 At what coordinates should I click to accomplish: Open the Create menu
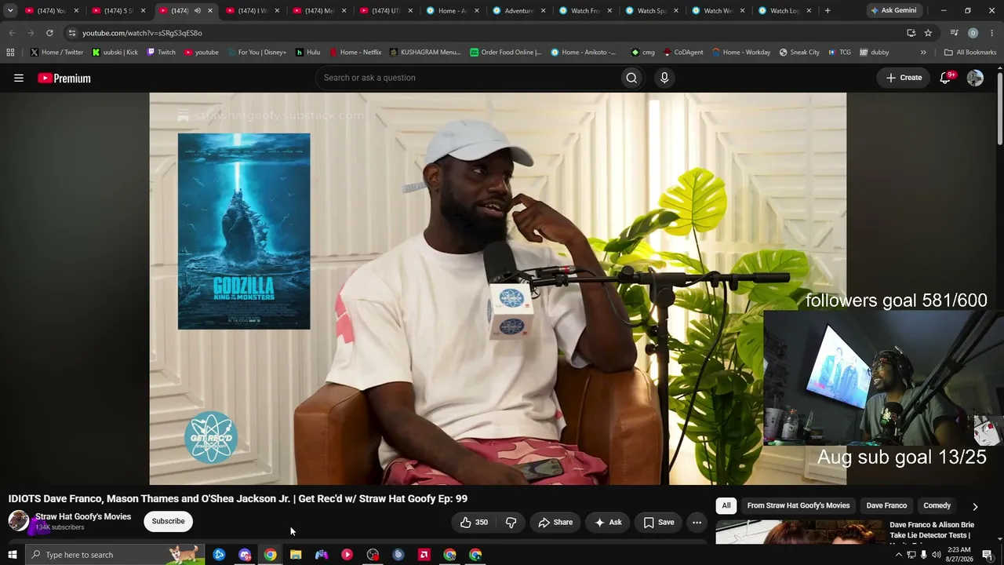(904, 78)
